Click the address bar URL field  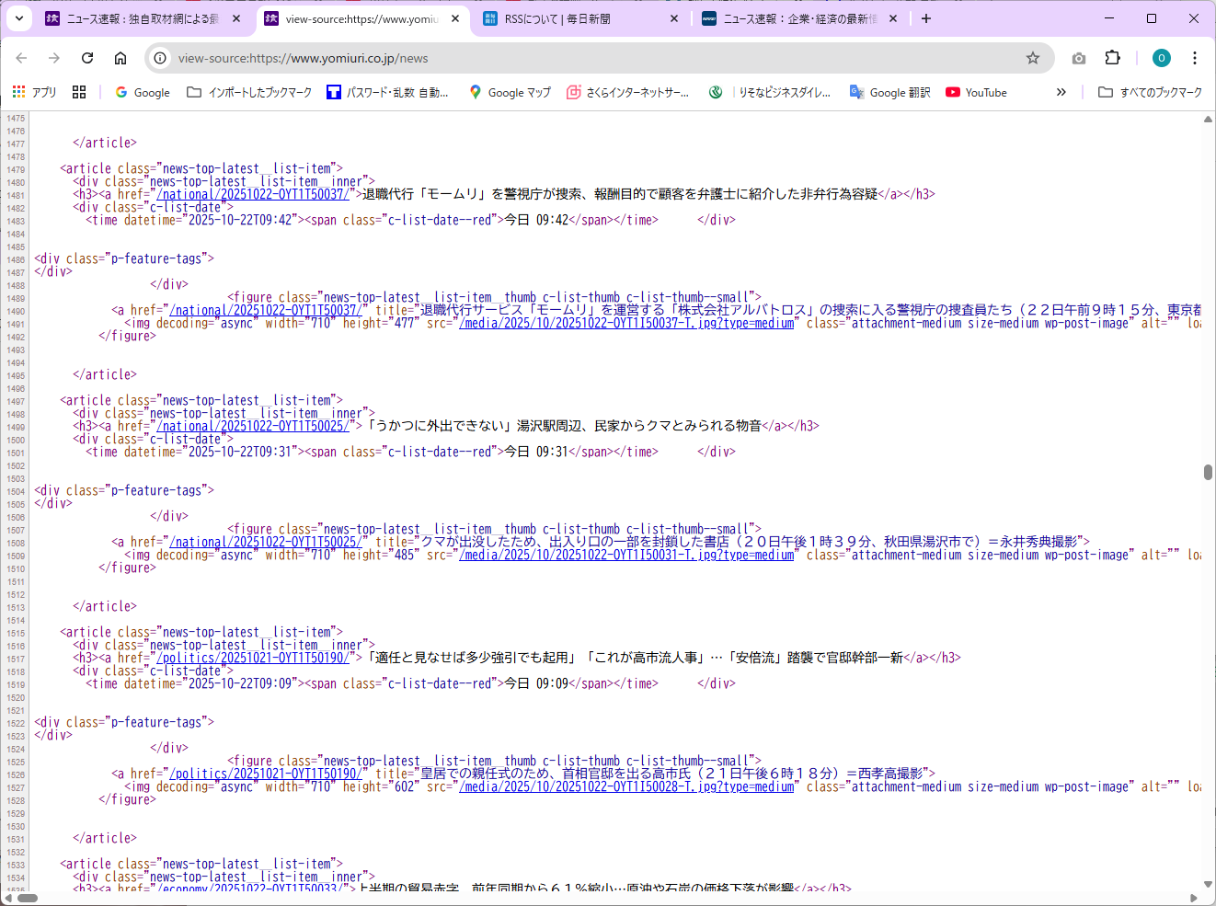[x=589, y=58]
